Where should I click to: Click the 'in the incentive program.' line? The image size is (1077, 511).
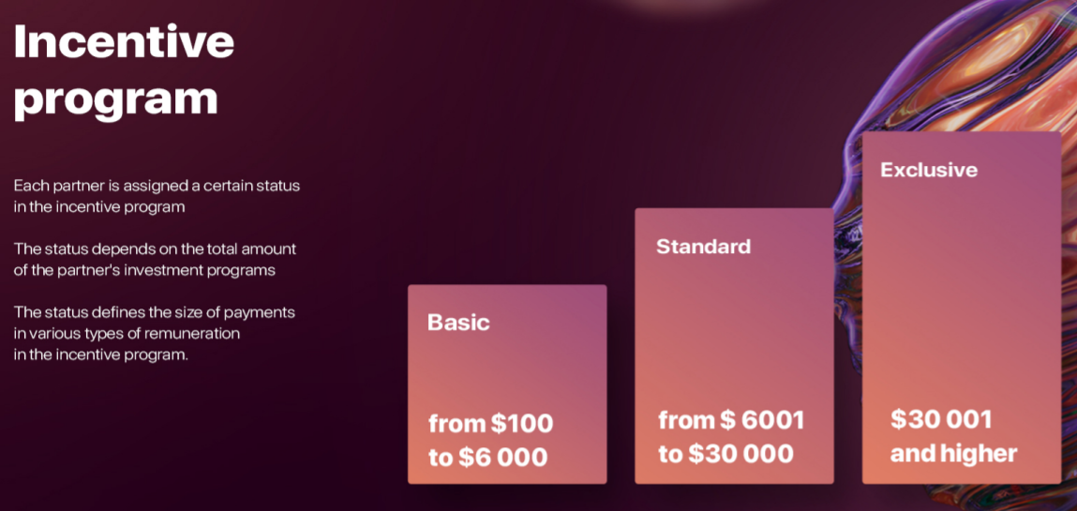(x=101, y=355)
